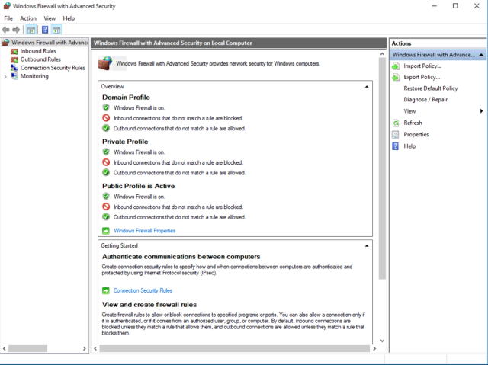488x365 pixels.
Task: Click the blue Help toolbar icon
Action: 45,30
